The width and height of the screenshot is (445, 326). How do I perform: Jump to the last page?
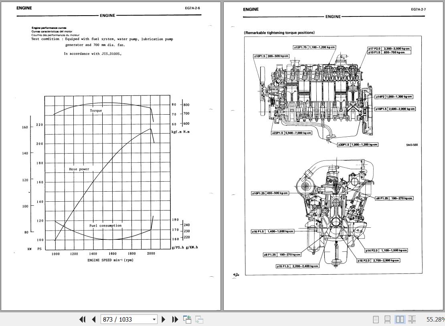click(x=175, y=320)
